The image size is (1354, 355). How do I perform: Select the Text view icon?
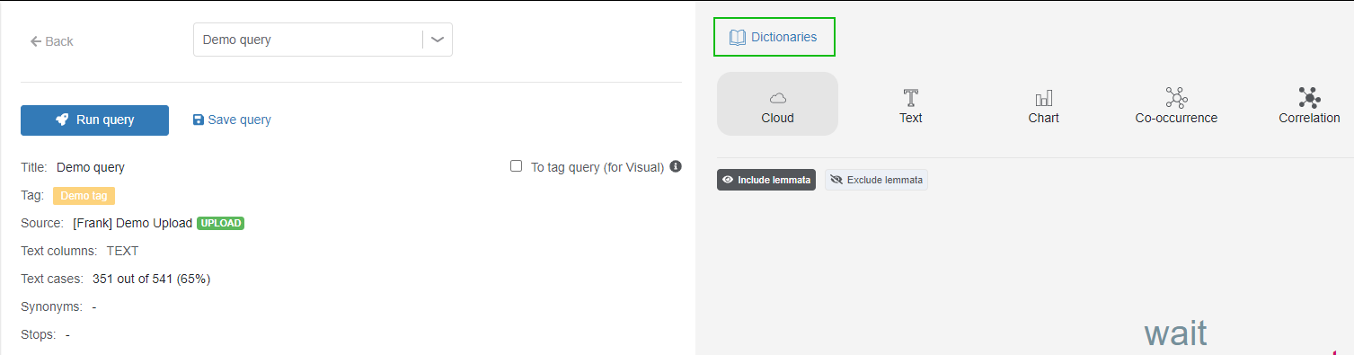[910, 97]
